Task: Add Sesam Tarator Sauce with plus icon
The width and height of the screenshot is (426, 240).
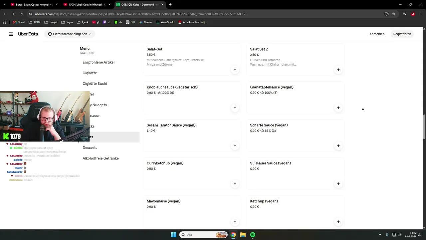Action: pyautogui.click(x=235, y=146)
